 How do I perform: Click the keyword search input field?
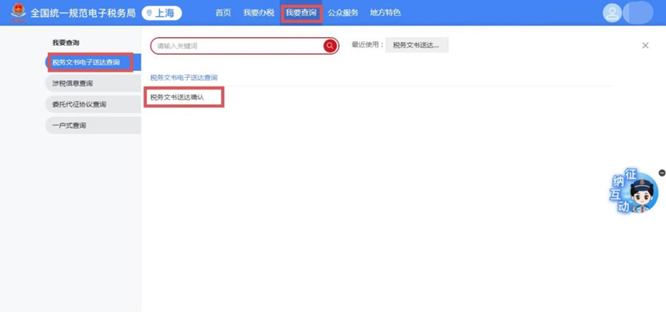click(236, 46)
